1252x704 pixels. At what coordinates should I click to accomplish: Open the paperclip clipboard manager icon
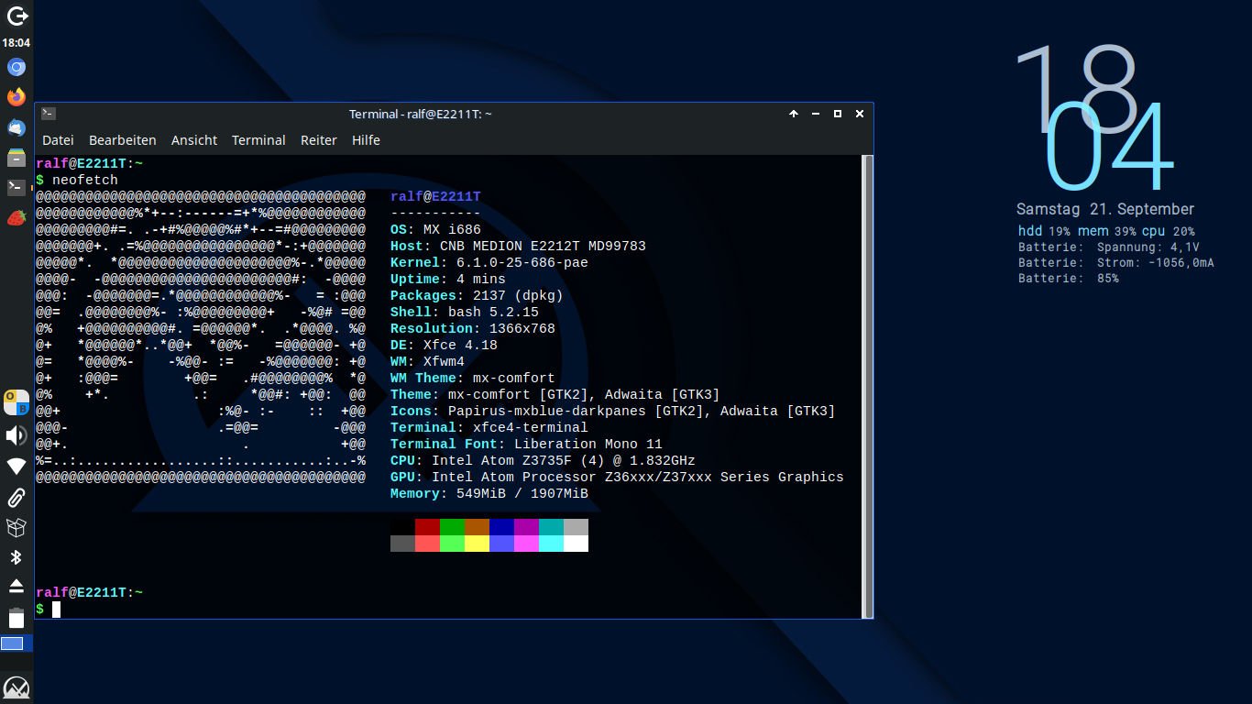click(x=16, y=497)
